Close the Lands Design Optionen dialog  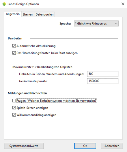tap(123, 4)
